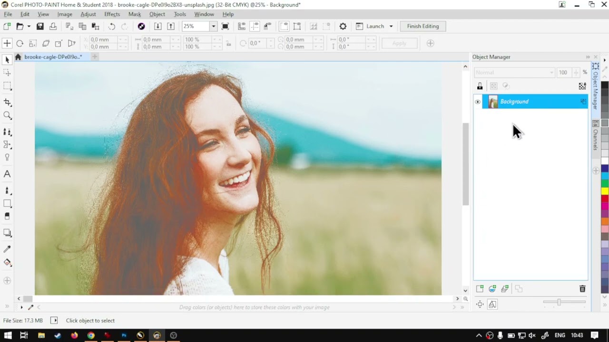Screen dimensions: 609x342
Task: Expand the Open file dropdown arrow
Action: pyautogui.click(x=29, y=27)
